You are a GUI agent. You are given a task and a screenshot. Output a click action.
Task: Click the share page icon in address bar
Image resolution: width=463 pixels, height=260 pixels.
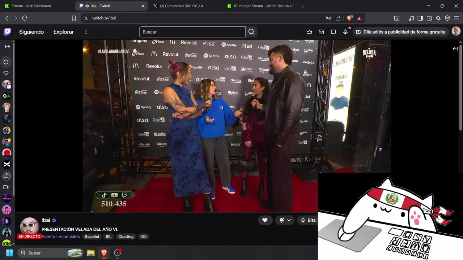pos(338,18)
